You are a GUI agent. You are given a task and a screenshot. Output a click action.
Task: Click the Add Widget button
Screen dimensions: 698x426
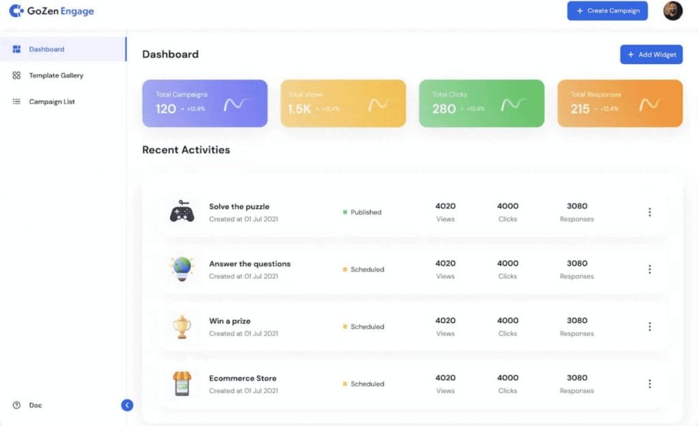651,55
